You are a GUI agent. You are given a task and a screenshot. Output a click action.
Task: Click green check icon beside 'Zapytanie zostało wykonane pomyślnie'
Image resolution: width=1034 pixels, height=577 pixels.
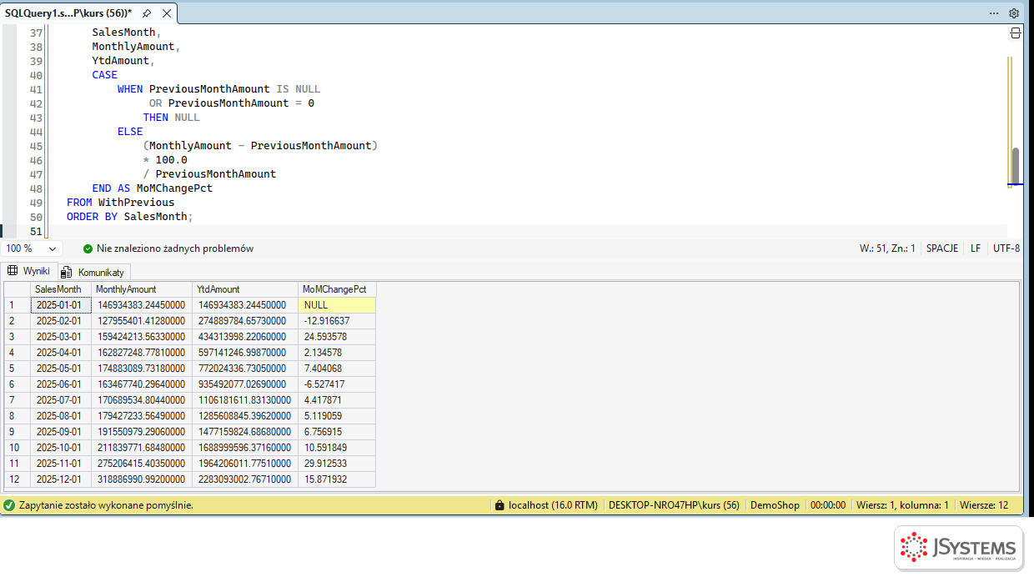[x=9, y=505]
